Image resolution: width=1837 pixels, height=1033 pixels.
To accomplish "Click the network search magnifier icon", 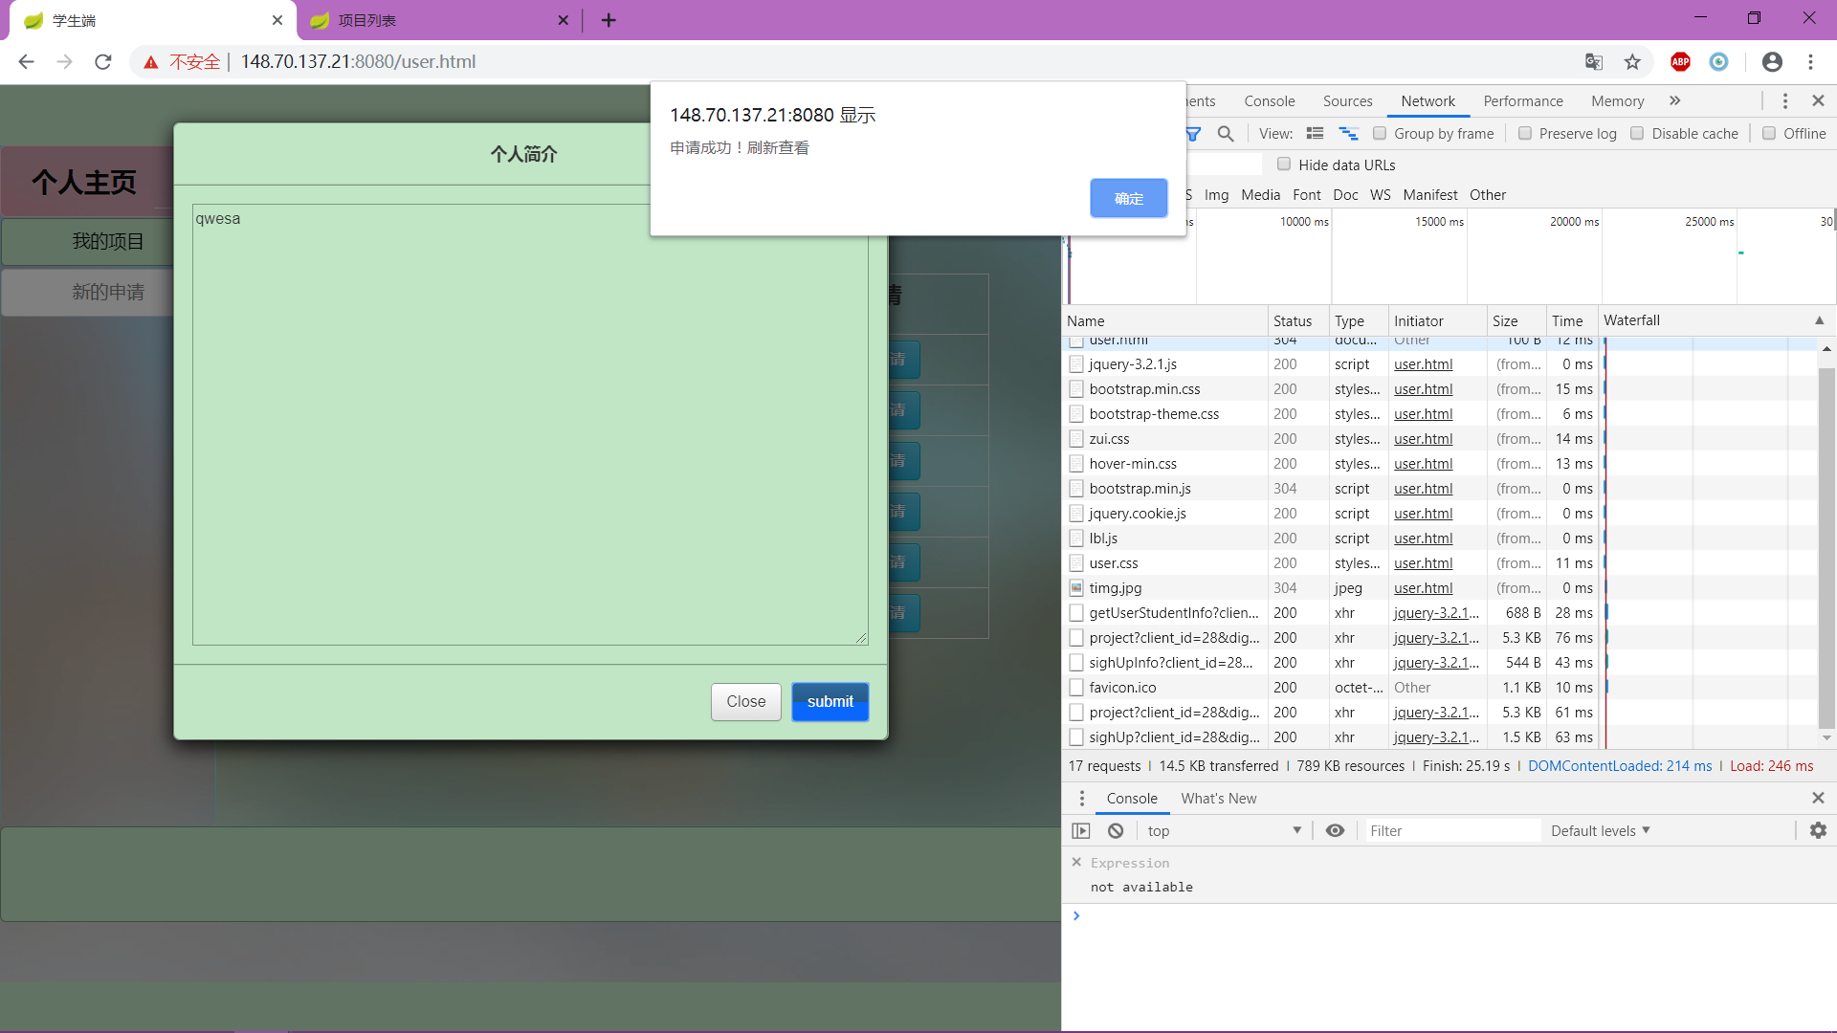I will point(1225,134).
